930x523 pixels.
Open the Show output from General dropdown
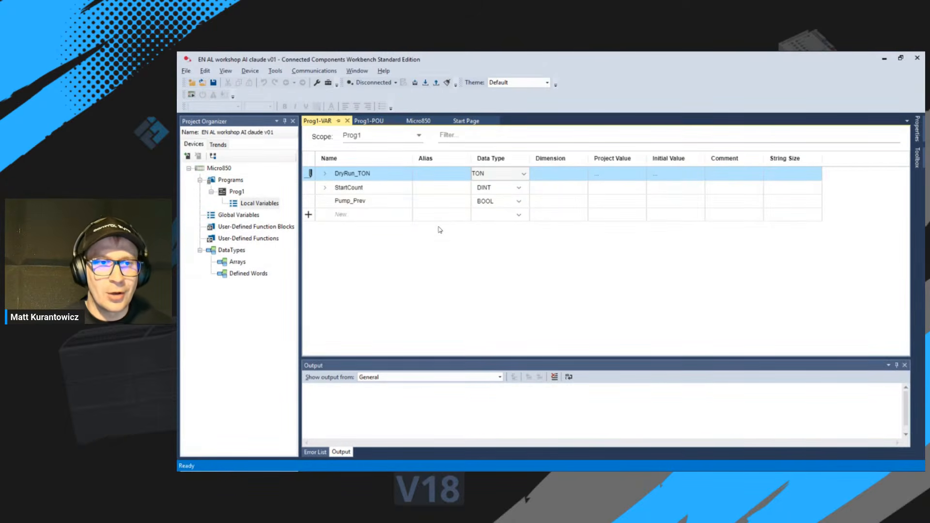(430, 377)
